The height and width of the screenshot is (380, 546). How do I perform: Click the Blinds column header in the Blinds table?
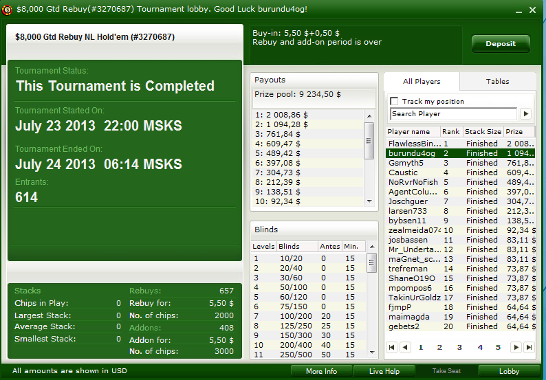[x=297, y=247]
